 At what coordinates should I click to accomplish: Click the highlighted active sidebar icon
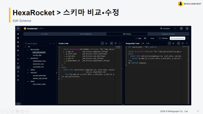click(x=18, y=67)
